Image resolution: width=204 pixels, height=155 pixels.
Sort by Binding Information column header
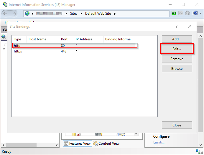click(119, 39)
